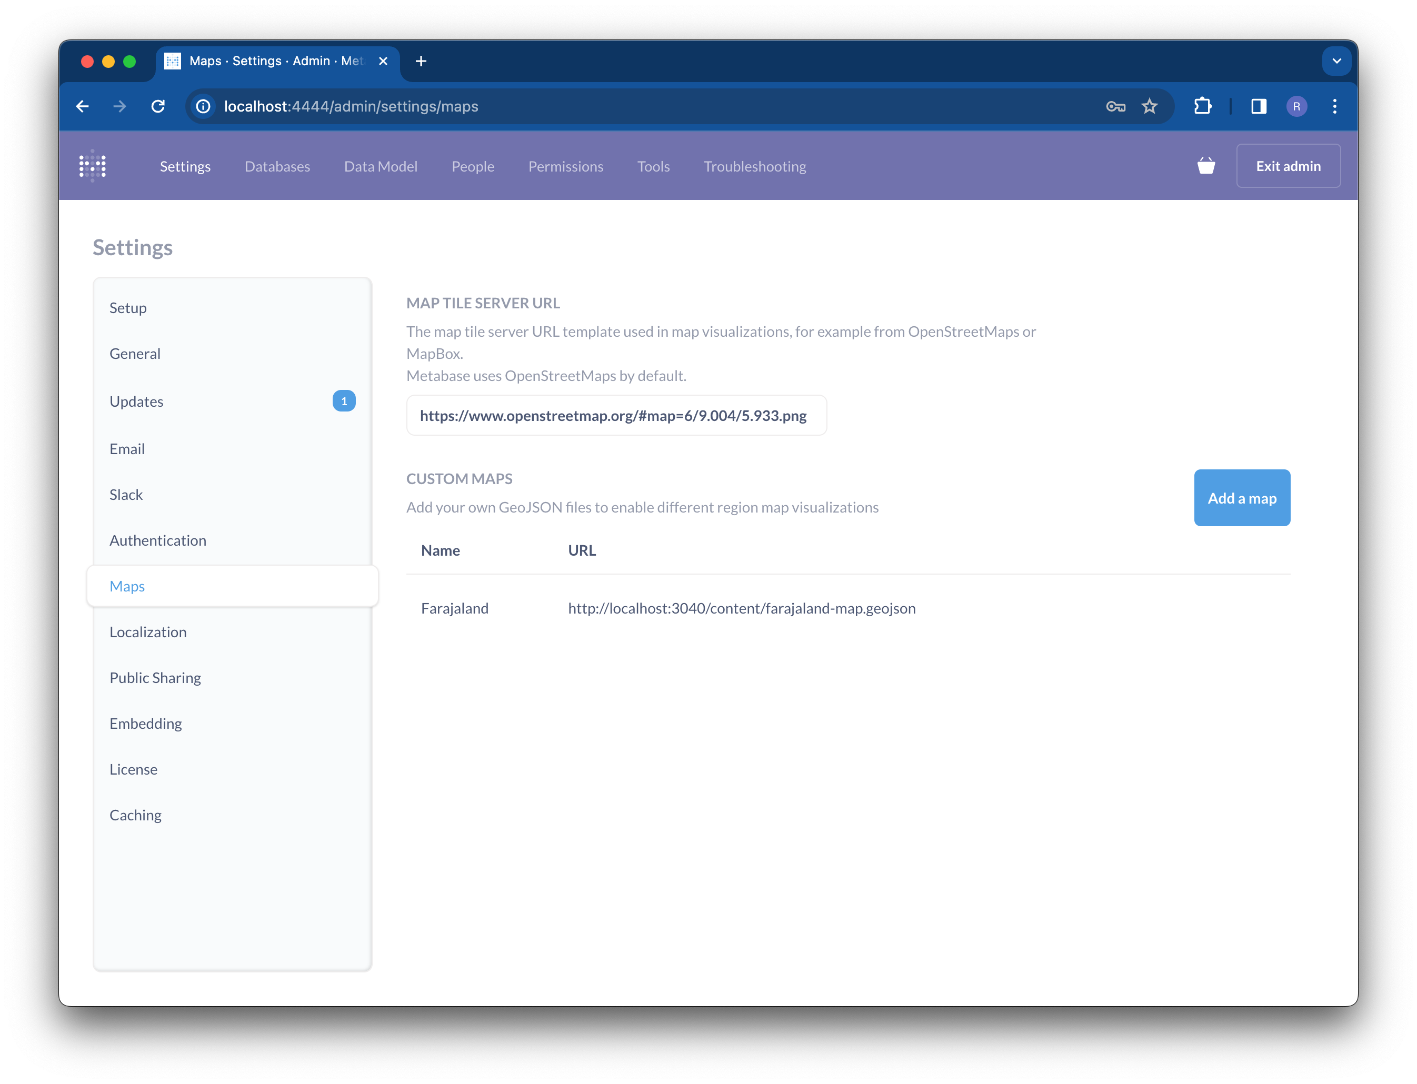Screen dimensions: 1417x1084
Task: Click the Metabase logo icon
Action: point(92,166)
